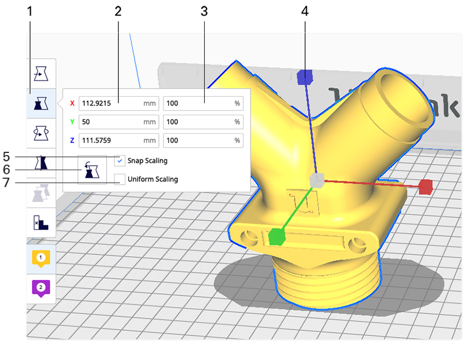Click the Y size field showing 50
464x343 pixels.
point(110,122)
